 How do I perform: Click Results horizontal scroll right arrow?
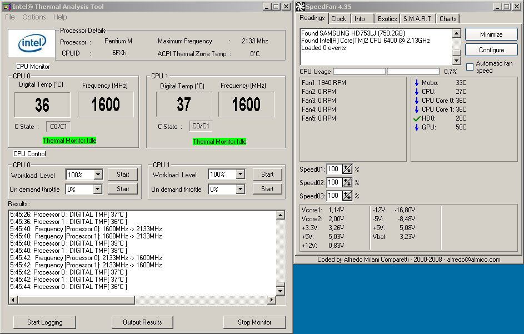click(272, 300)
